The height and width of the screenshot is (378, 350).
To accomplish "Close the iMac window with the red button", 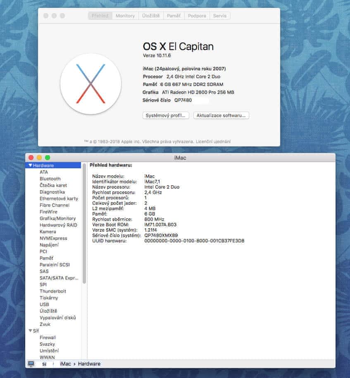I will coord(31,158).
